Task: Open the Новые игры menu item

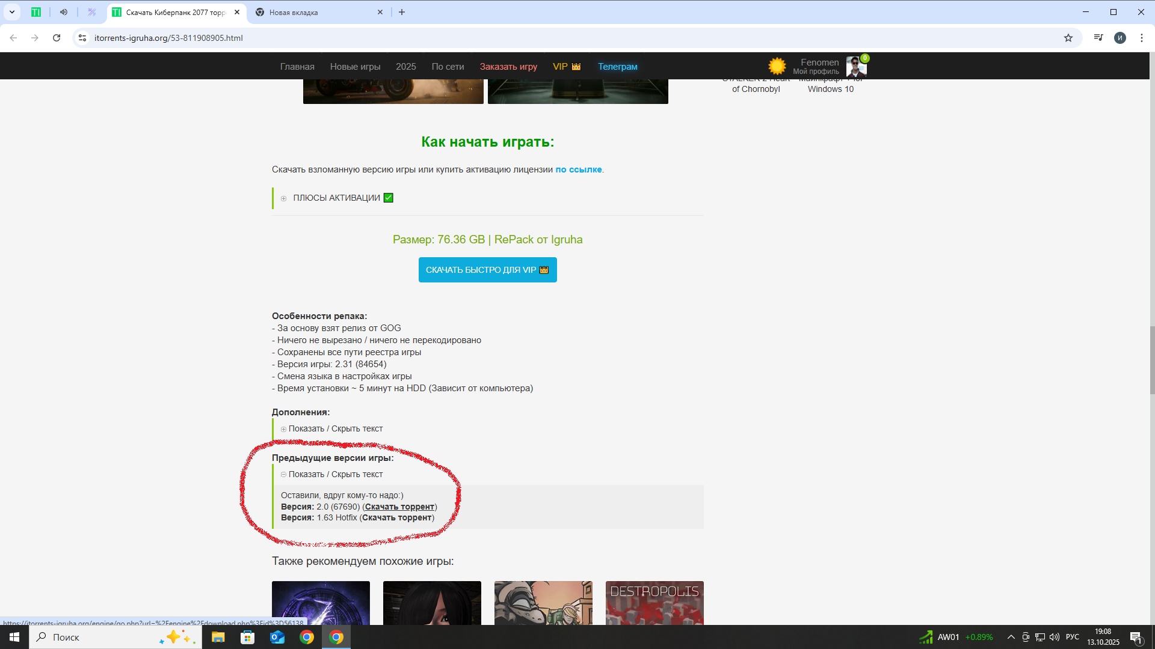Action: [355, 67]
